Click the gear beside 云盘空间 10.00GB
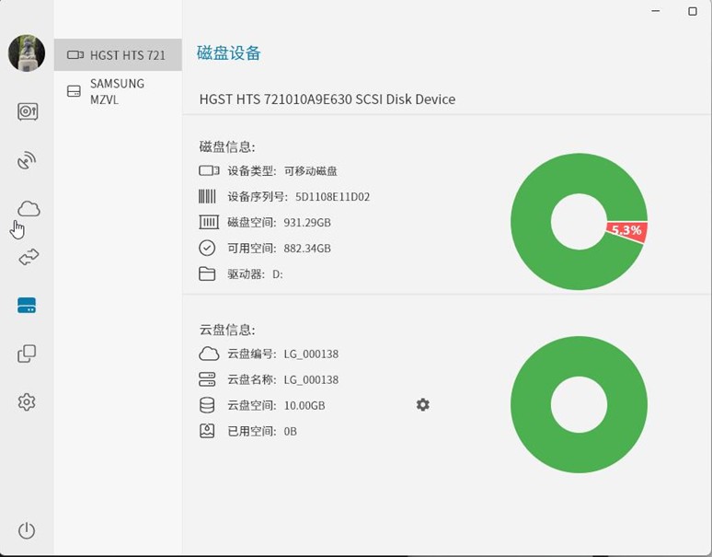 pos(422,405)
